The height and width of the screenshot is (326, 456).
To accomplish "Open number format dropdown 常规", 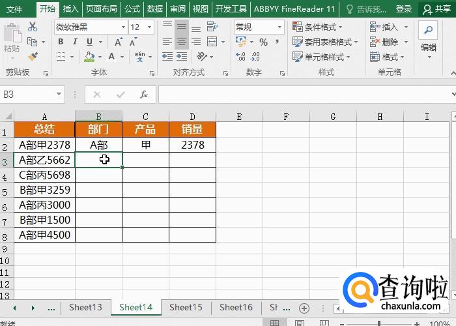I will 279,27.
